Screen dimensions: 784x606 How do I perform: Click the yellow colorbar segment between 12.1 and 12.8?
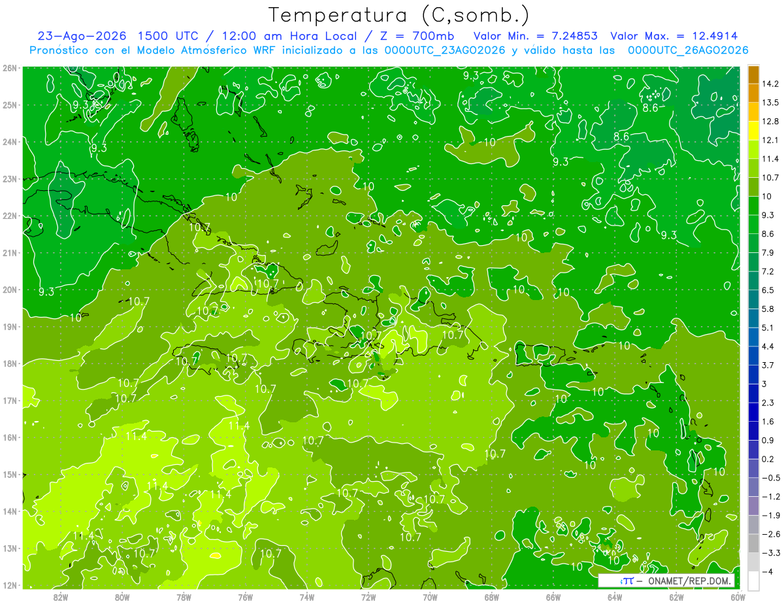click(x=753, y=131)
